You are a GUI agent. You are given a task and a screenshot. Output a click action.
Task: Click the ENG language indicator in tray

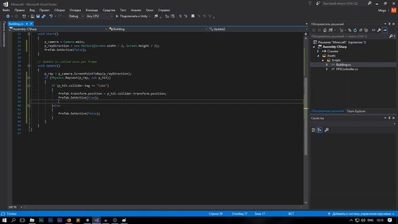point(371,220)
